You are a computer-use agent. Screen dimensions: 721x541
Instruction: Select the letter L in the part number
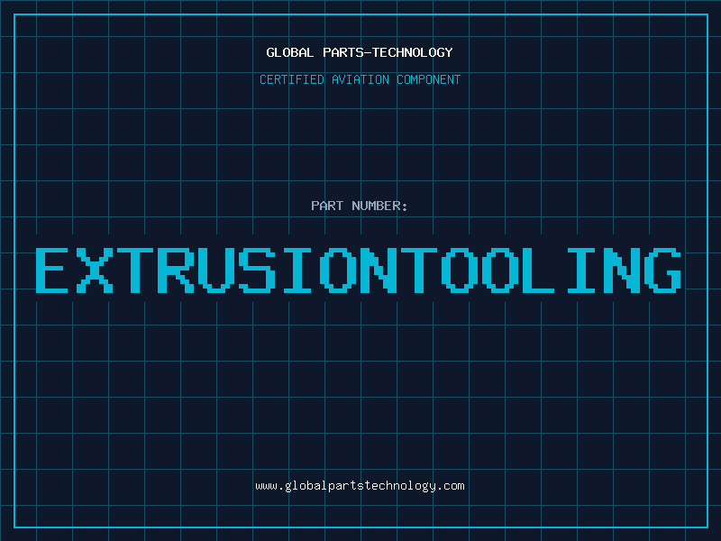click(540, 270)
